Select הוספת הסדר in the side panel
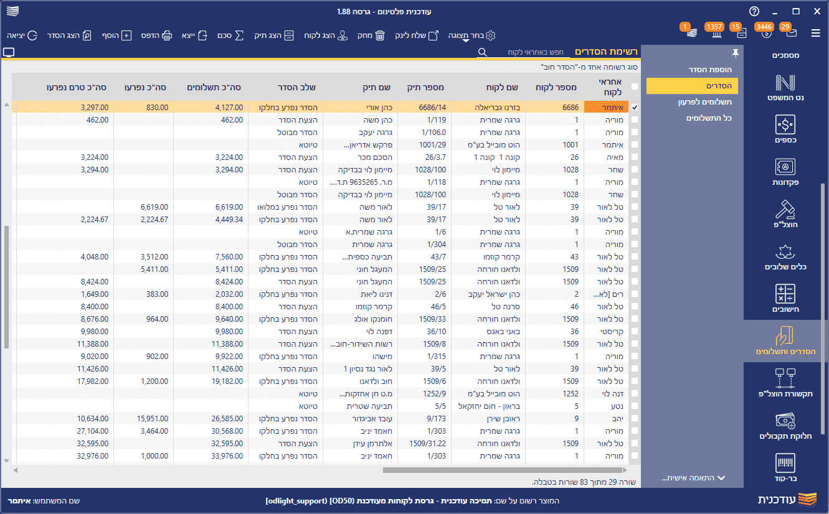 710,70
